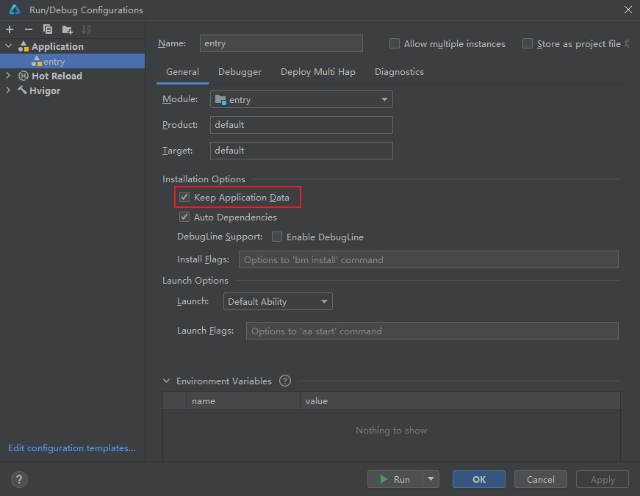The height and width of the screenshot is (496, 640).
Task: Sort configurations alphabetically
Action: 86,29
